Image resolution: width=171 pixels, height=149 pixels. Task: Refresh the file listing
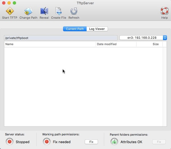point(74,13)
